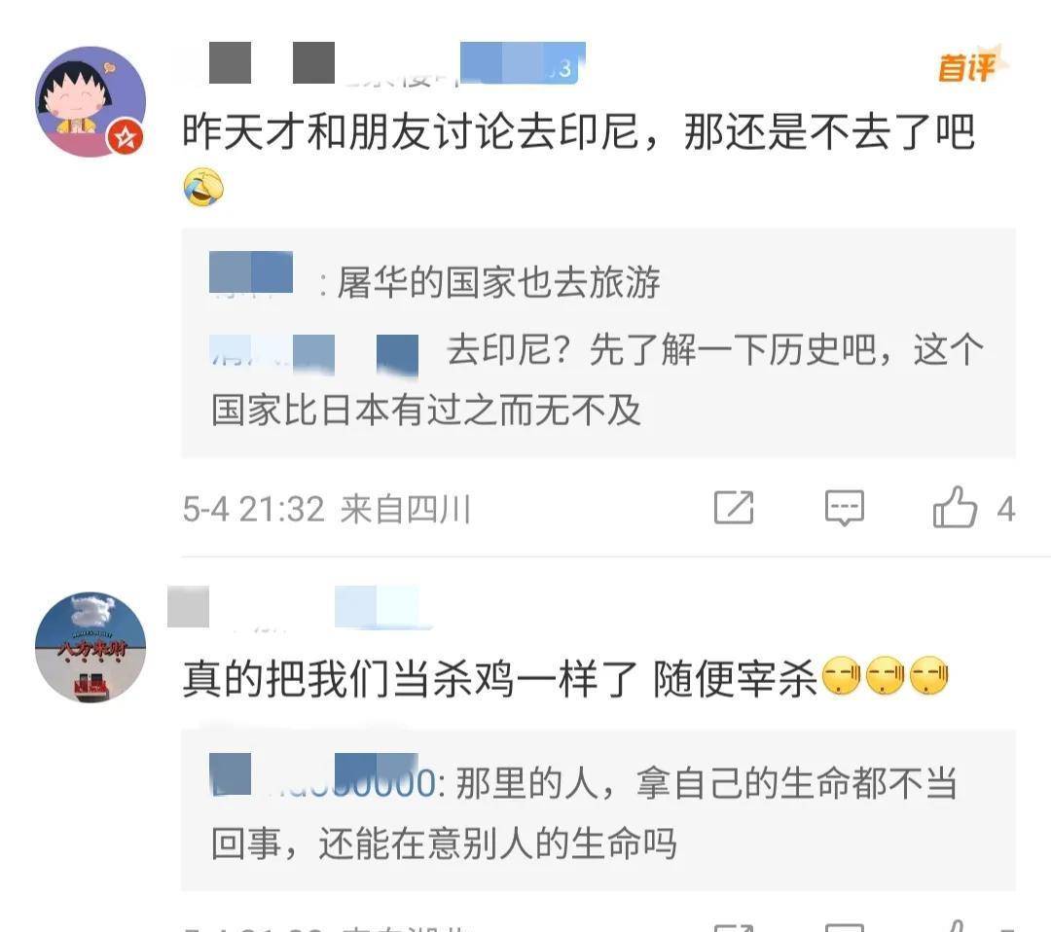Tap the sweat-face emojis in second comment

click(x=884, y=675)
